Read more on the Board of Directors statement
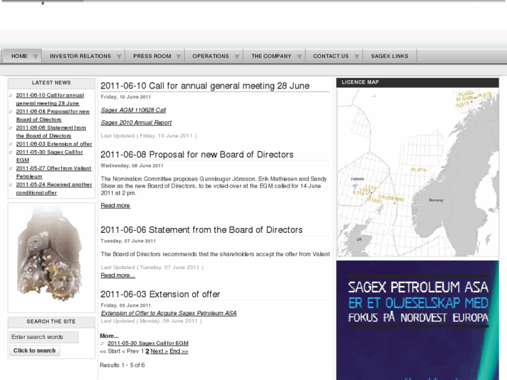This screenshot has width=507, height=380. (x=118, y=275)
